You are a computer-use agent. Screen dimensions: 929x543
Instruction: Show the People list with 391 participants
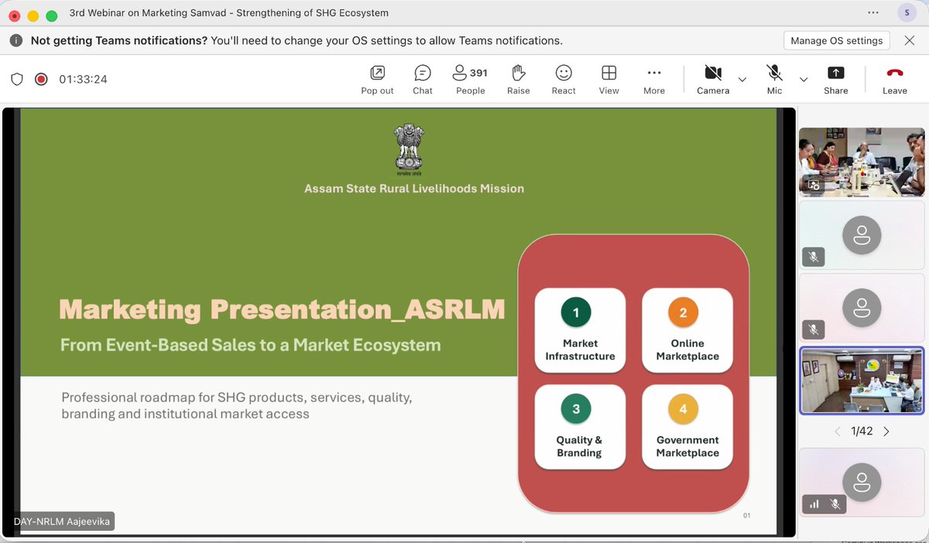click(x=470, y=80)
